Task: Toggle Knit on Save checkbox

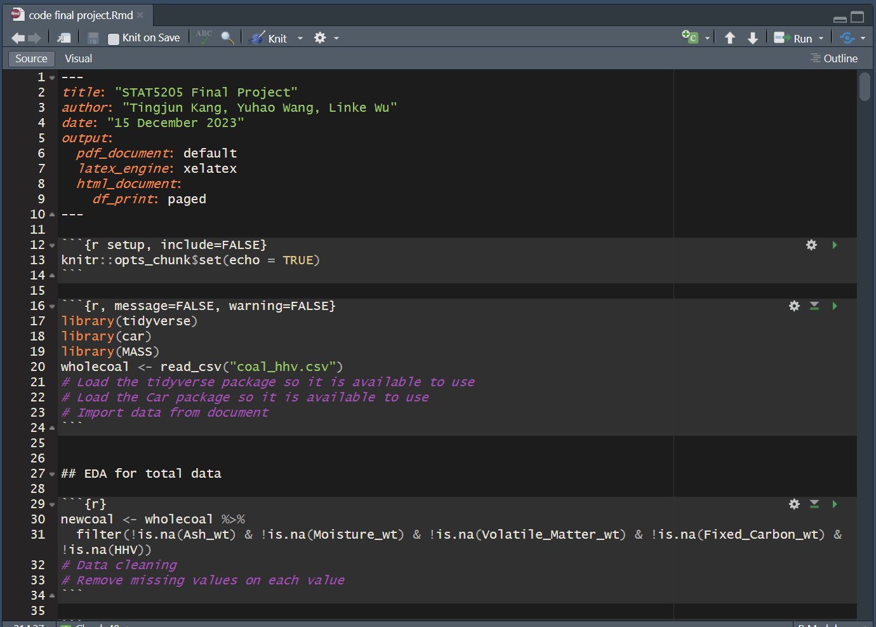Action: coord(114,39)
